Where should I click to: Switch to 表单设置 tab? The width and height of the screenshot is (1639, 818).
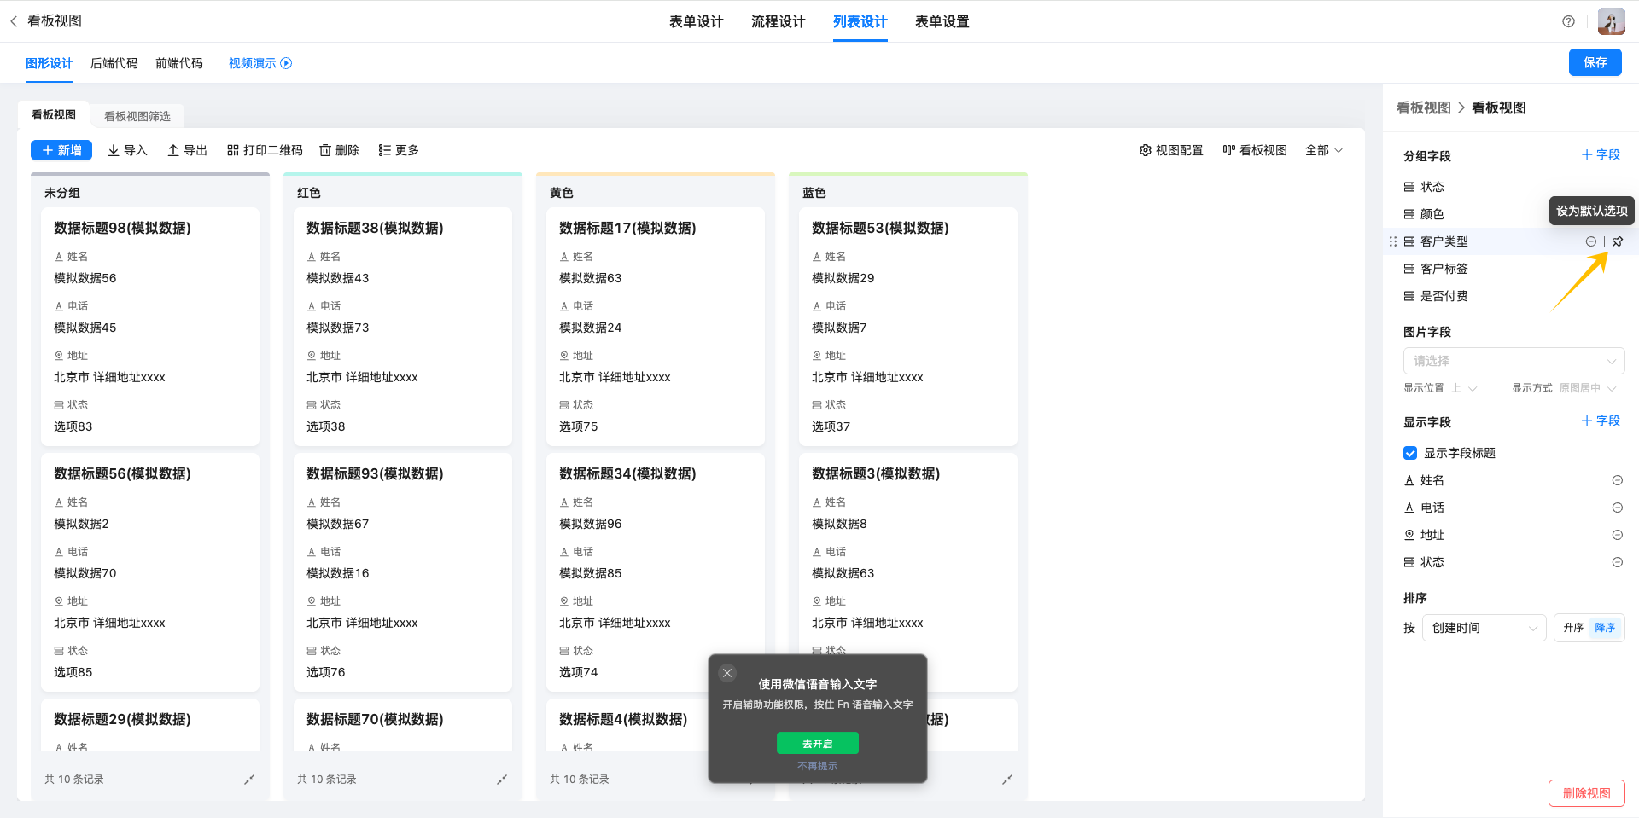click(942, 21)
